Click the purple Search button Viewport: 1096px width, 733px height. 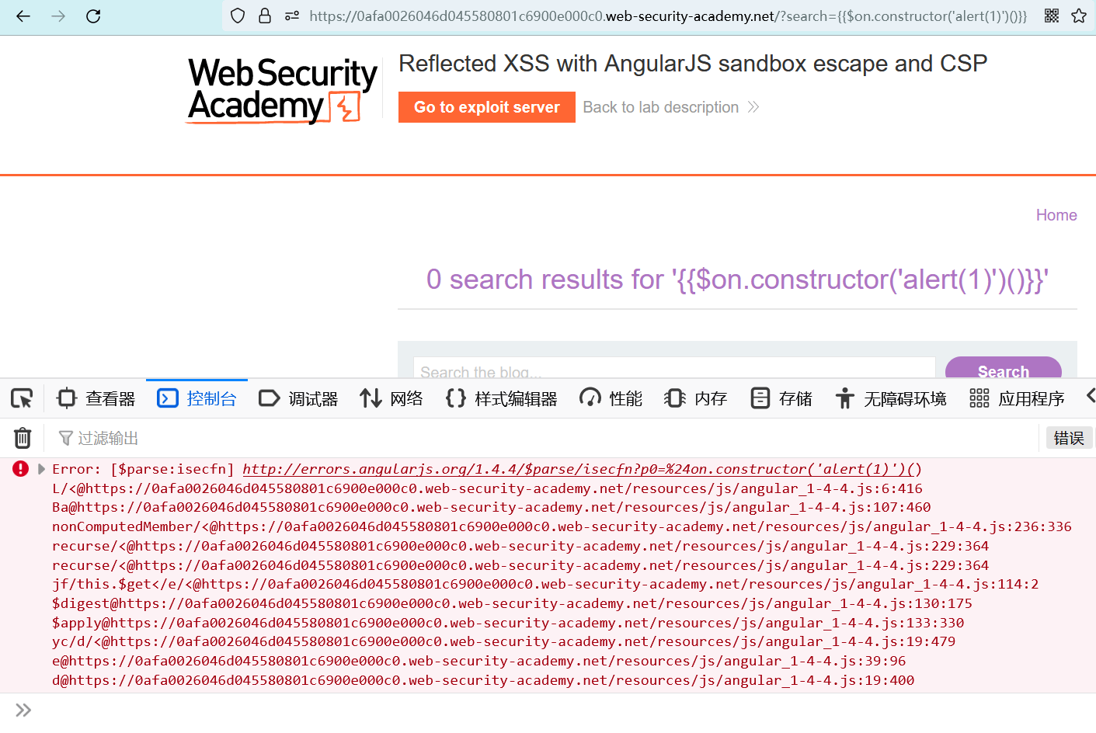(x=1003, y=370)
